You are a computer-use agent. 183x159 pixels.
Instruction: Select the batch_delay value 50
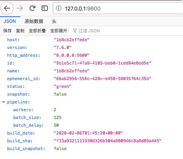(x=56, y=125)
